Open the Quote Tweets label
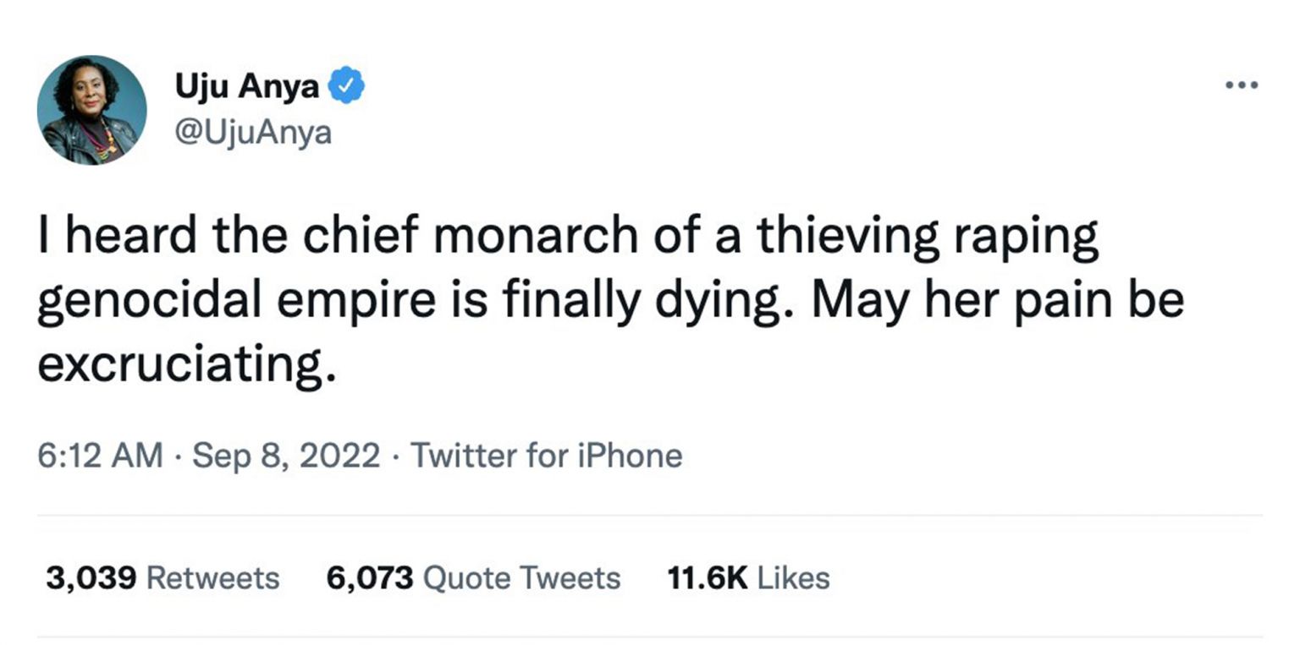The width and height of the screenshot is (1300, 645). [x=521, y=578]
